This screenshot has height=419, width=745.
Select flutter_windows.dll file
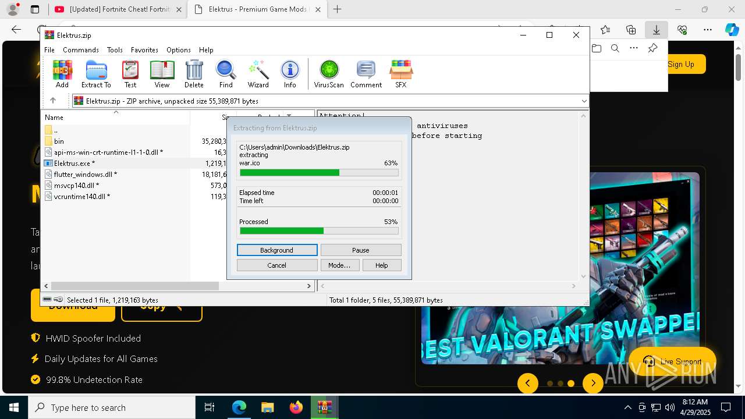[x=85, y=175]
